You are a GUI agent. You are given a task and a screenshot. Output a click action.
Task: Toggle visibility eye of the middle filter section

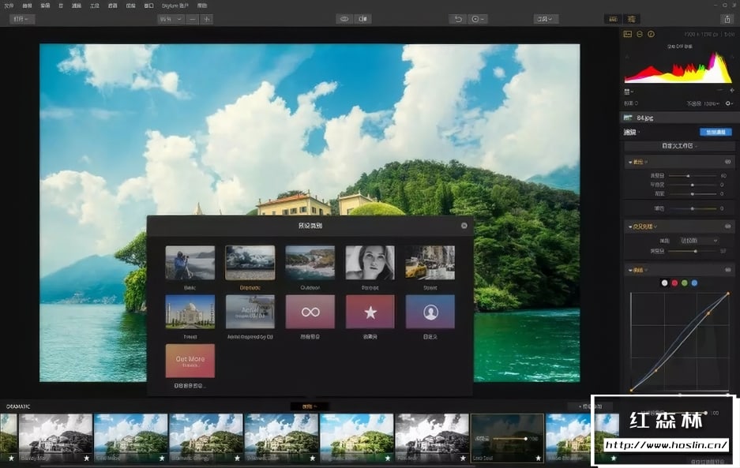pos(727,227)
